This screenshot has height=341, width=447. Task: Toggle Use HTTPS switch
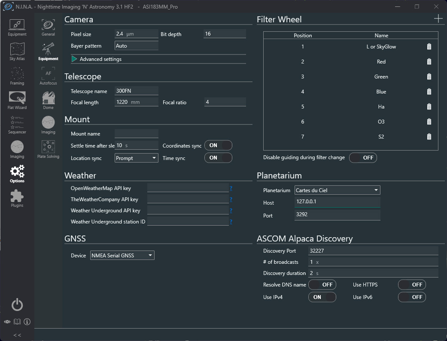pos(412,284)
